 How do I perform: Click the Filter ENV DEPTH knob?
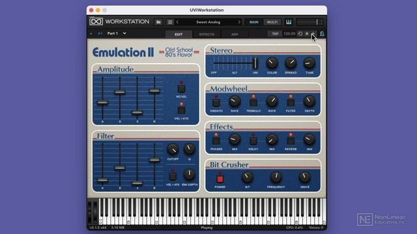[x=190, y=175]
